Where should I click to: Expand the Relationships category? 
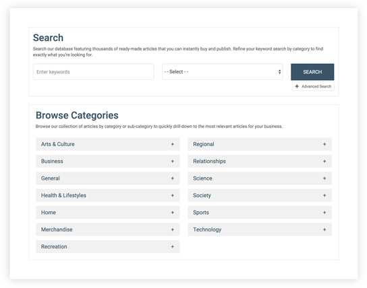pyautogui.click(x=260, y=161)
